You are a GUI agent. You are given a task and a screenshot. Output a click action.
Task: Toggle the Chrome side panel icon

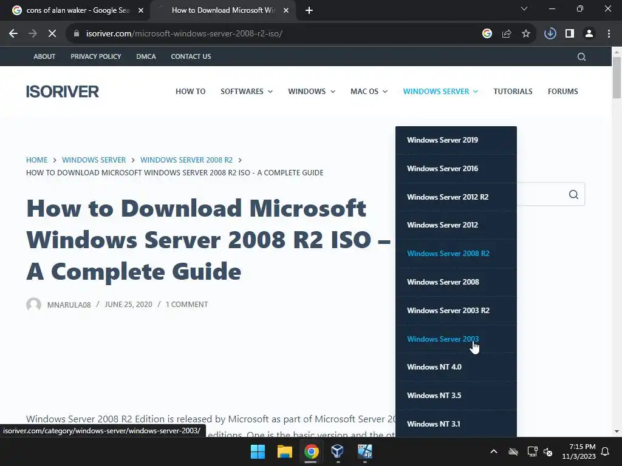pos(570,34)
